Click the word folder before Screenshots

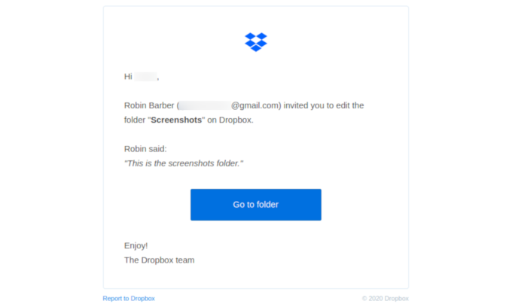click(x=135, y=120)
